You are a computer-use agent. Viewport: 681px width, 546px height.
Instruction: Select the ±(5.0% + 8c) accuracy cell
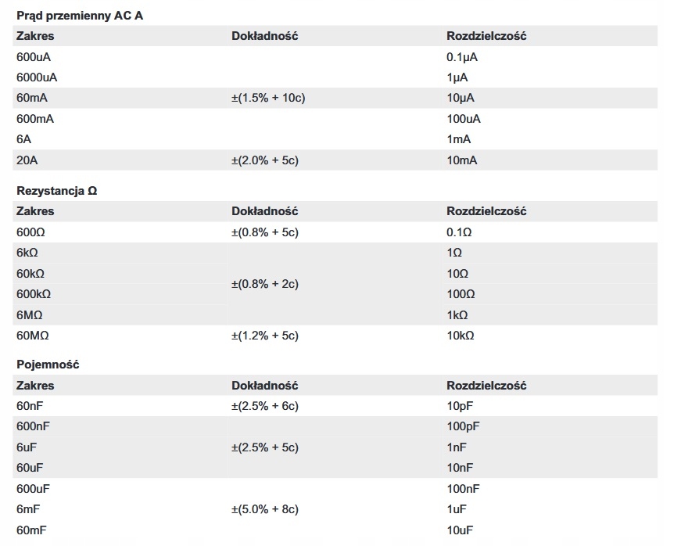(266, 509)
